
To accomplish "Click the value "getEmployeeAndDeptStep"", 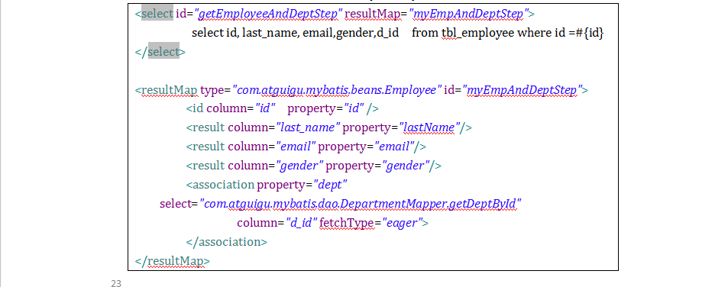I will (268, 14).
